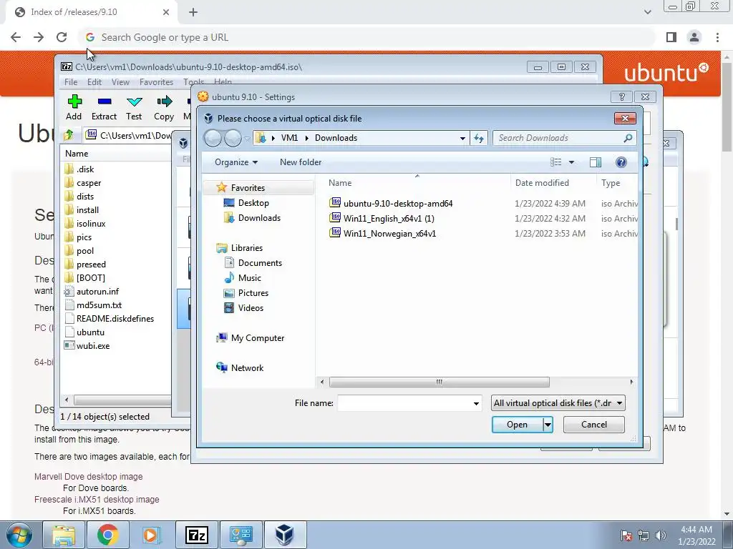Image resolution: width=733 pixels, height=549 pixels.
Task: Click the File name input field
Action: coord(404,403)
